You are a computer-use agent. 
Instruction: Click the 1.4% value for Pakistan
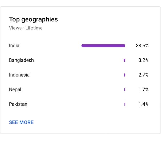click(x=143, y=104)
